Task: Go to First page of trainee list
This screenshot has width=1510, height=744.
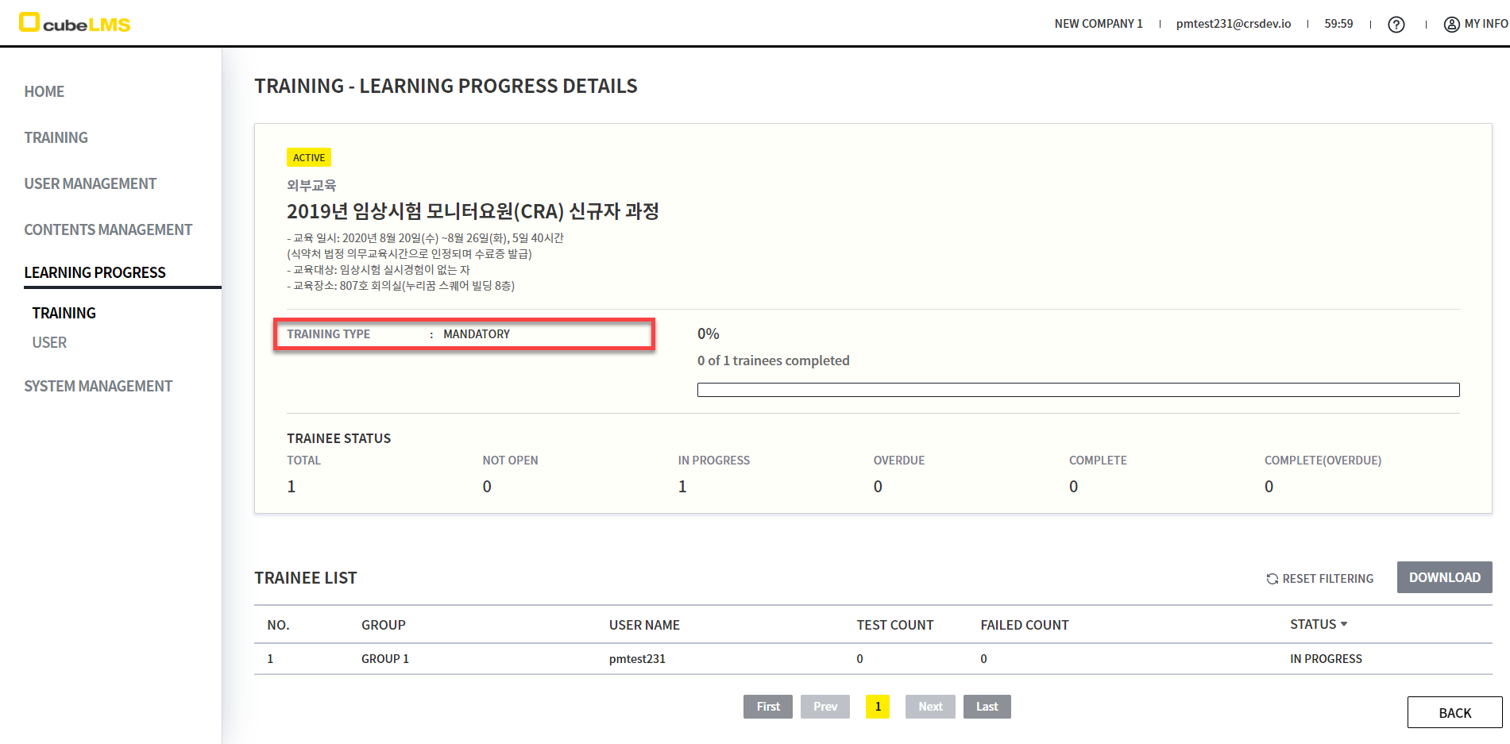Action: [767, 707]
